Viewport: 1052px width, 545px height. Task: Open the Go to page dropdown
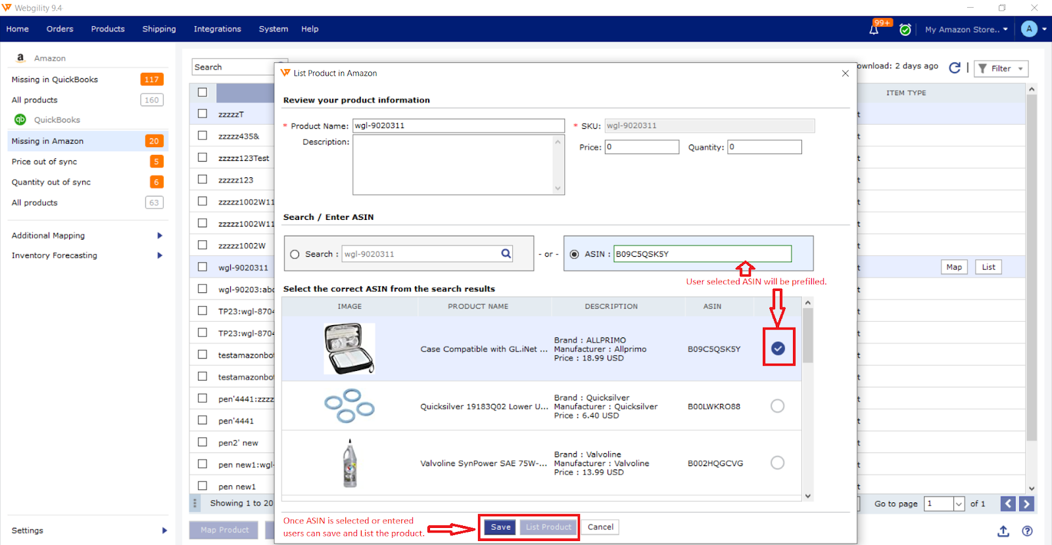959,504
